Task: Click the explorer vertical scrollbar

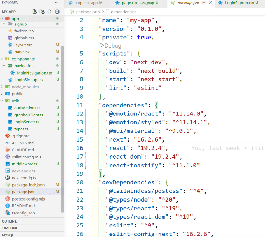Action: (x=63, y=129)
